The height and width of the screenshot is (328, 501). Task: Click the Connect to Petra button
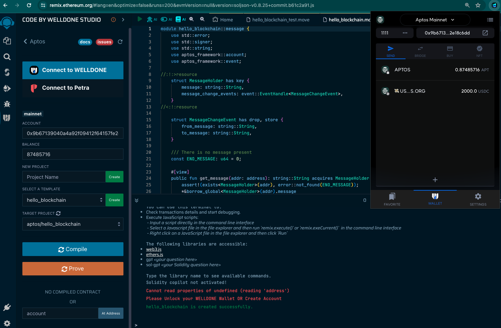(73, 88)
